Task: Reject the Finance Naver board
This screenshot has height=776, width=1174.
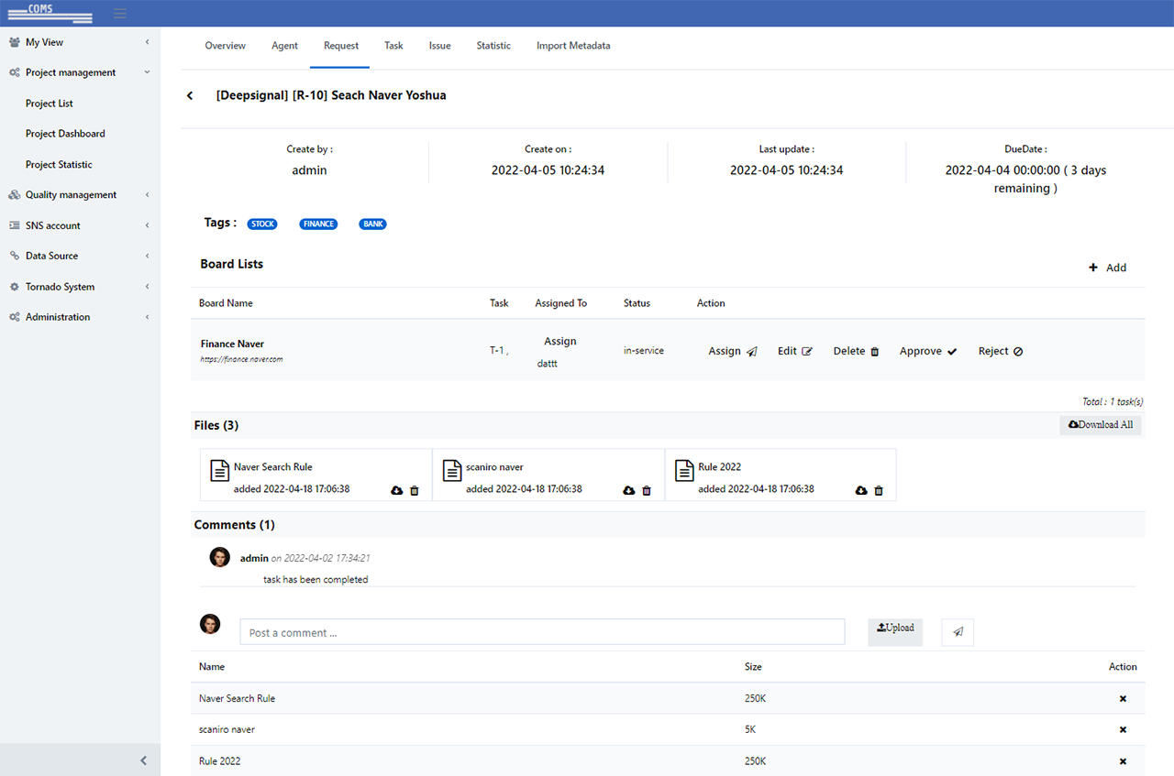Action: tap(1000, 352)
